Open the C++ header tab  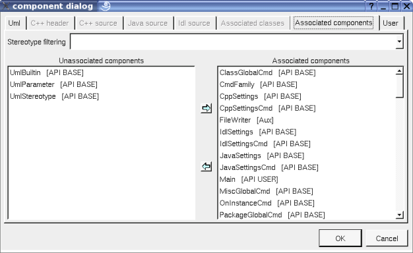coord(49,23)
